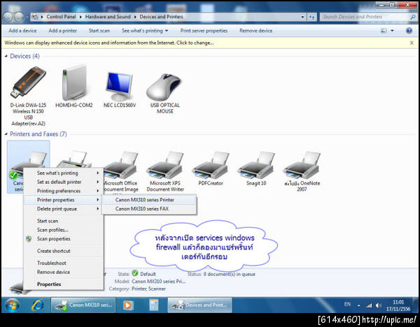
Task: Click Add a device in toolbar
Action: point(22,31)
